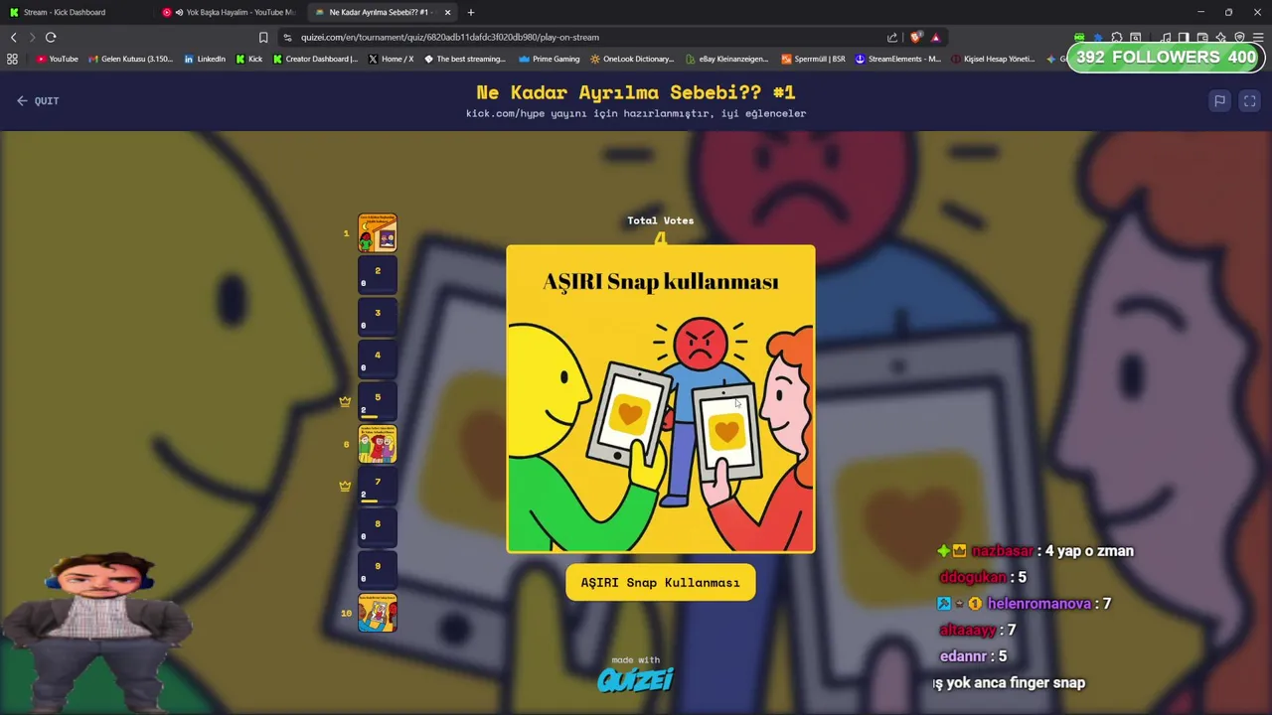Click edannr's chat message
1272x715 pixels.
click(x=973, y=656)
